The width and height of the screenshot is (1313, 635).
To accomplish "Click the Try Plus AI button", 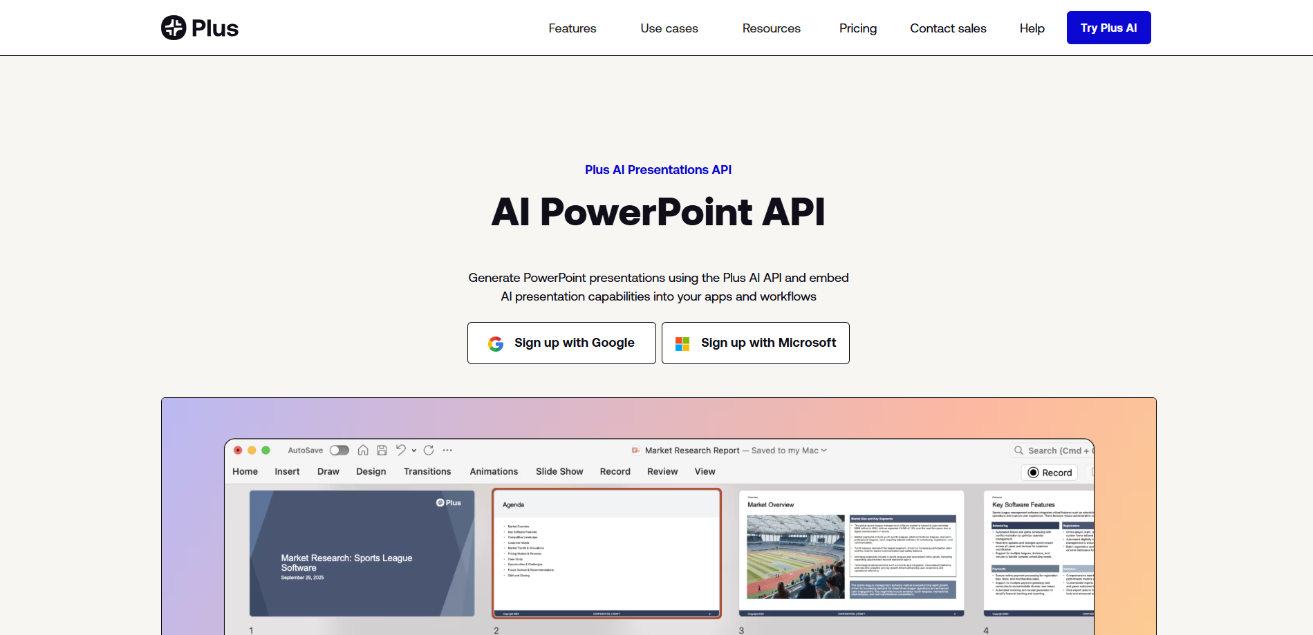I will 1108,28.
